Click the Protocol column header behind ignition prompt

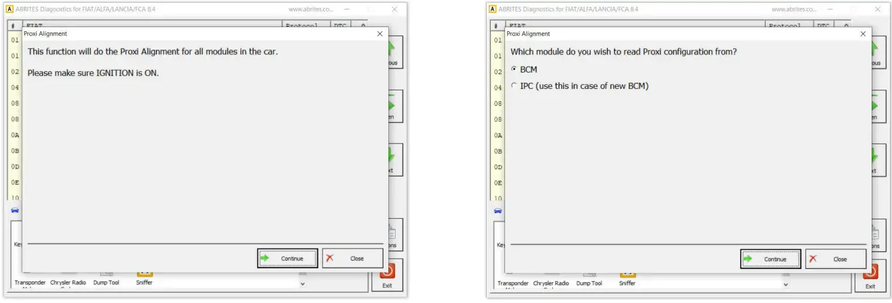coord(305,25)
